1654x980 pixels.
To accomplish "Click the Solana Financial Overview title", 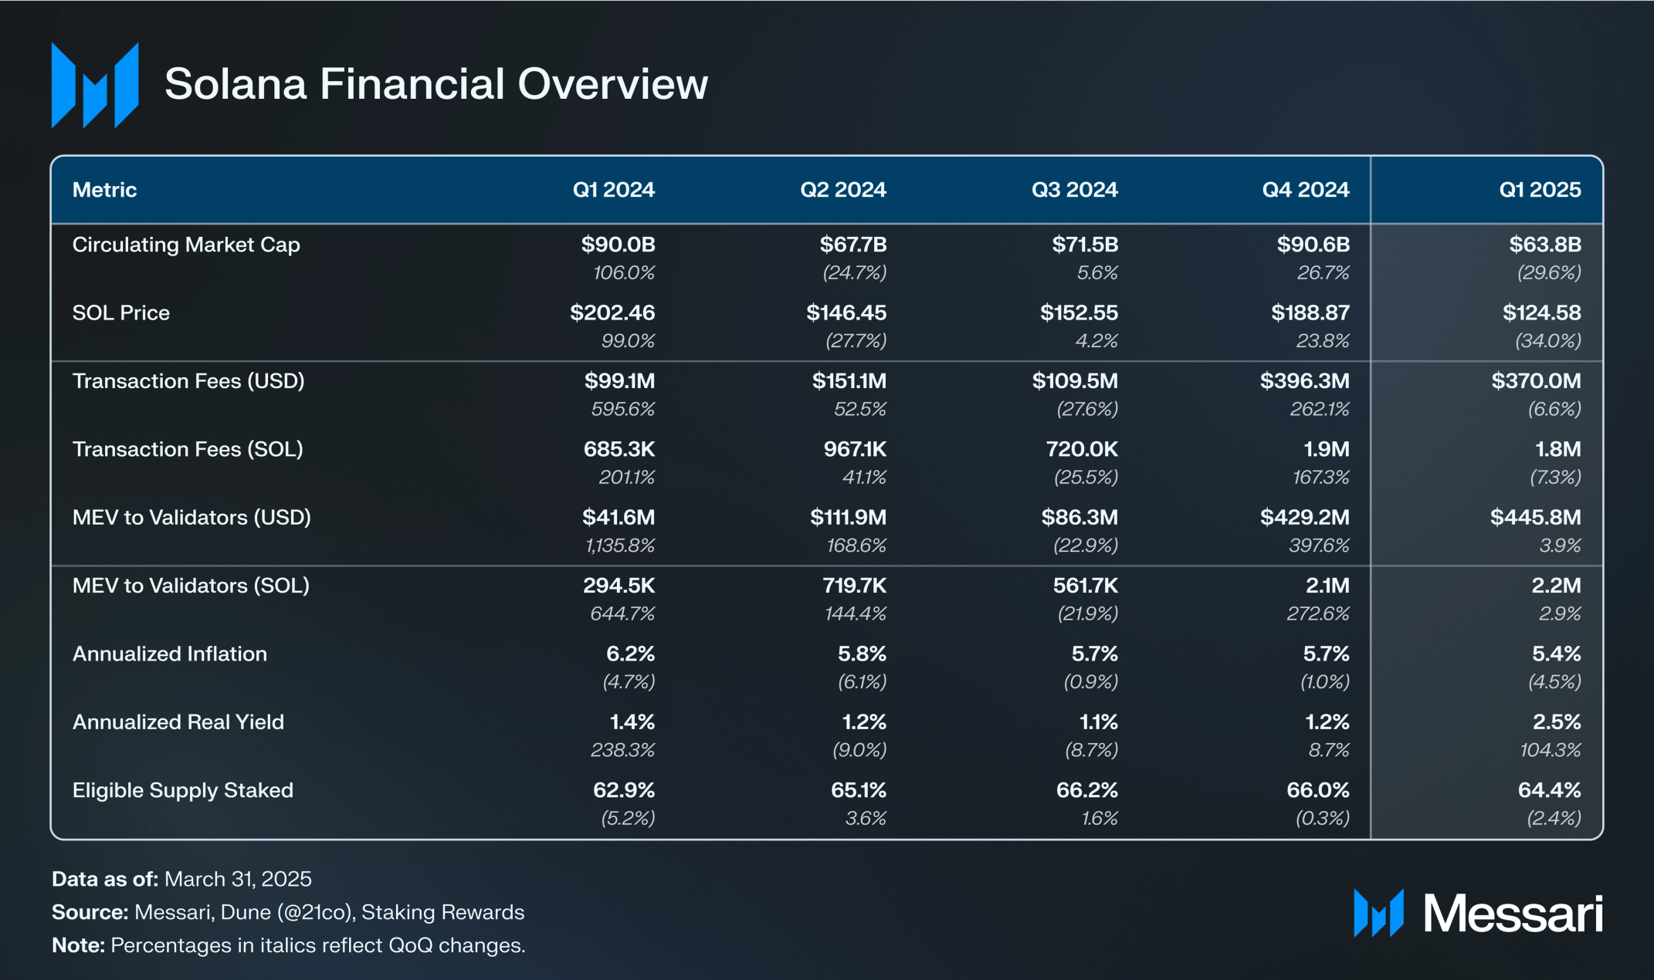I will [x=436, y=84].
